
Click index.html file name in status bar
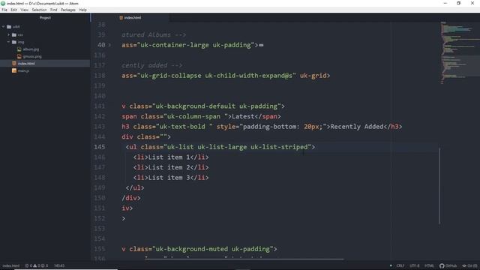pyautogui.click(x=10, y=265)
